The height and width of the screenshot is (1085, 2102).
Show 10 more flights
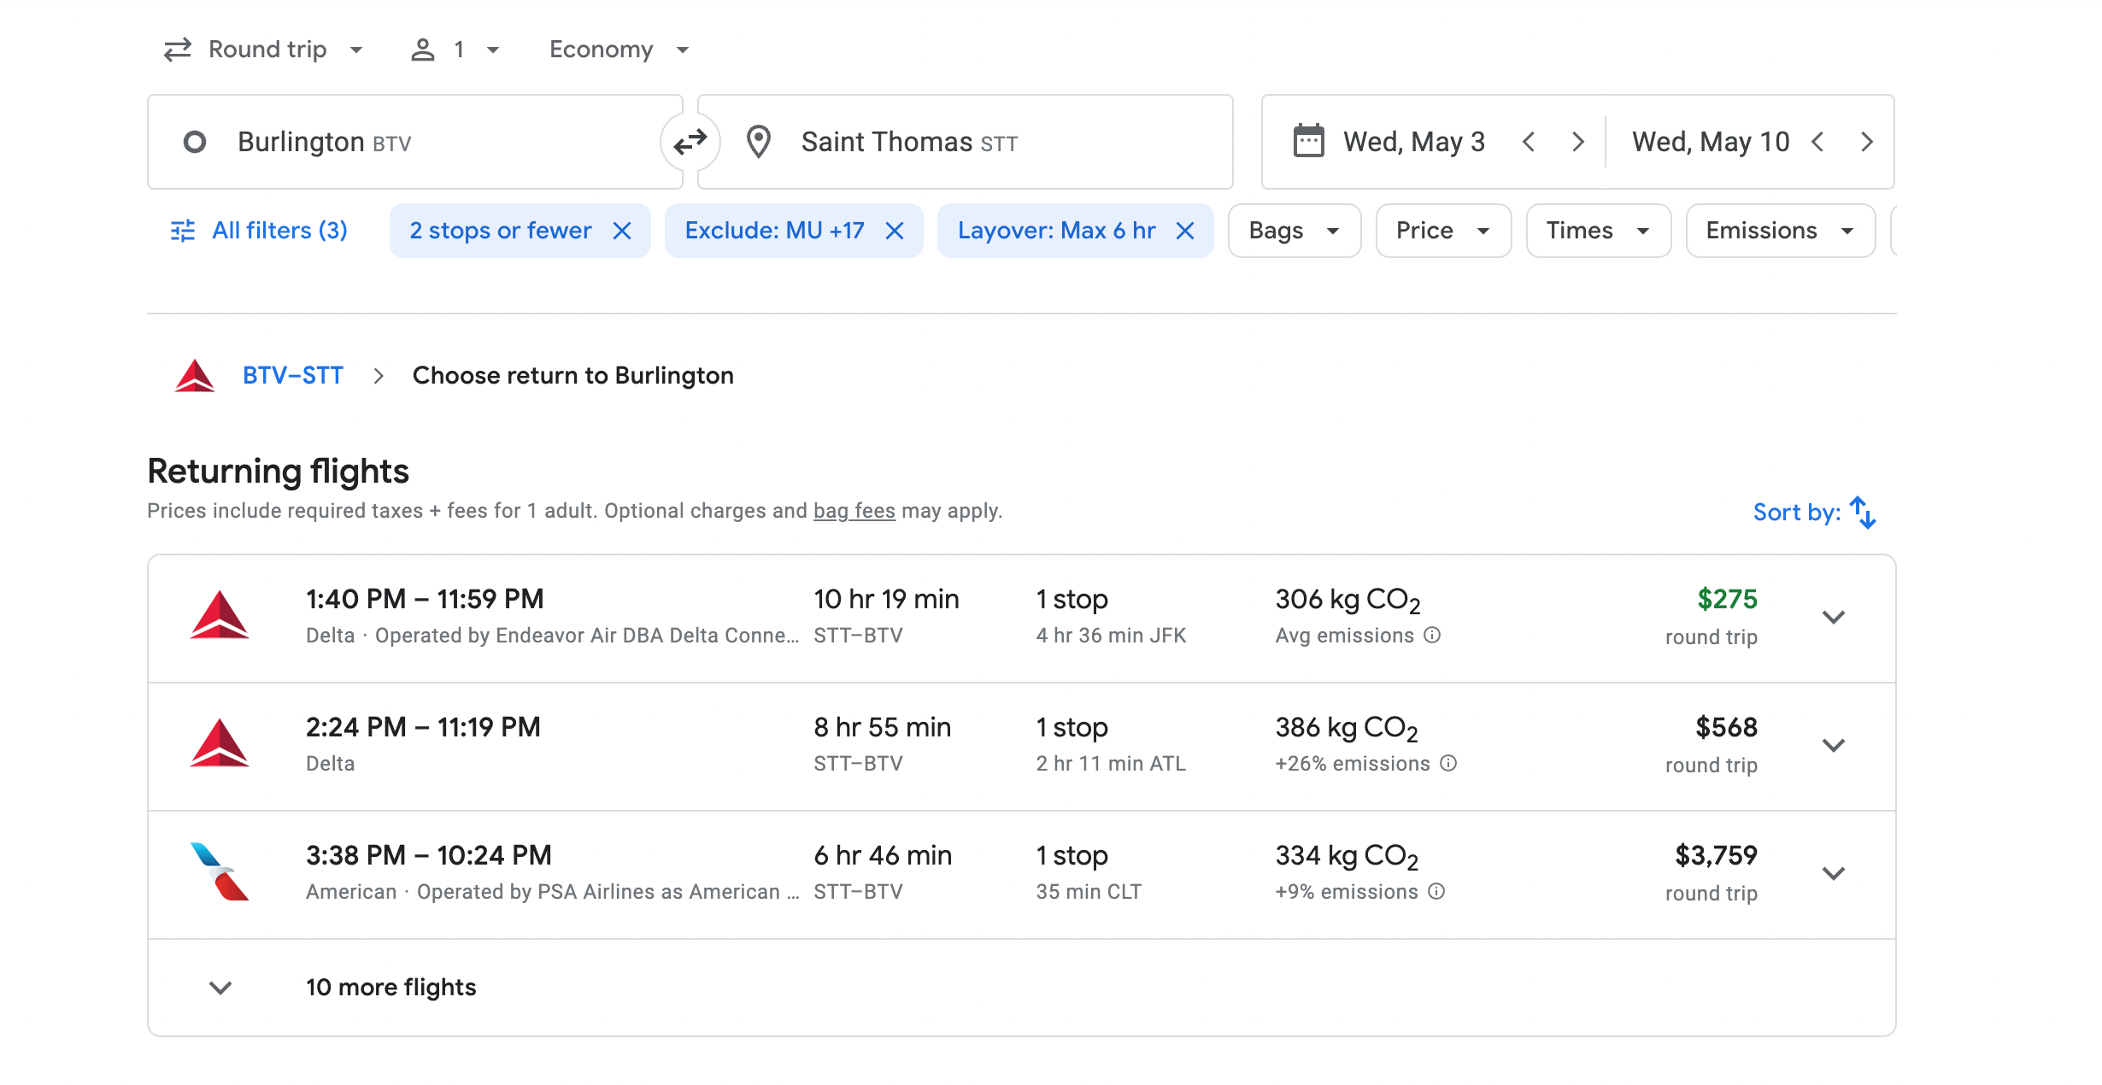coord(390,988)
